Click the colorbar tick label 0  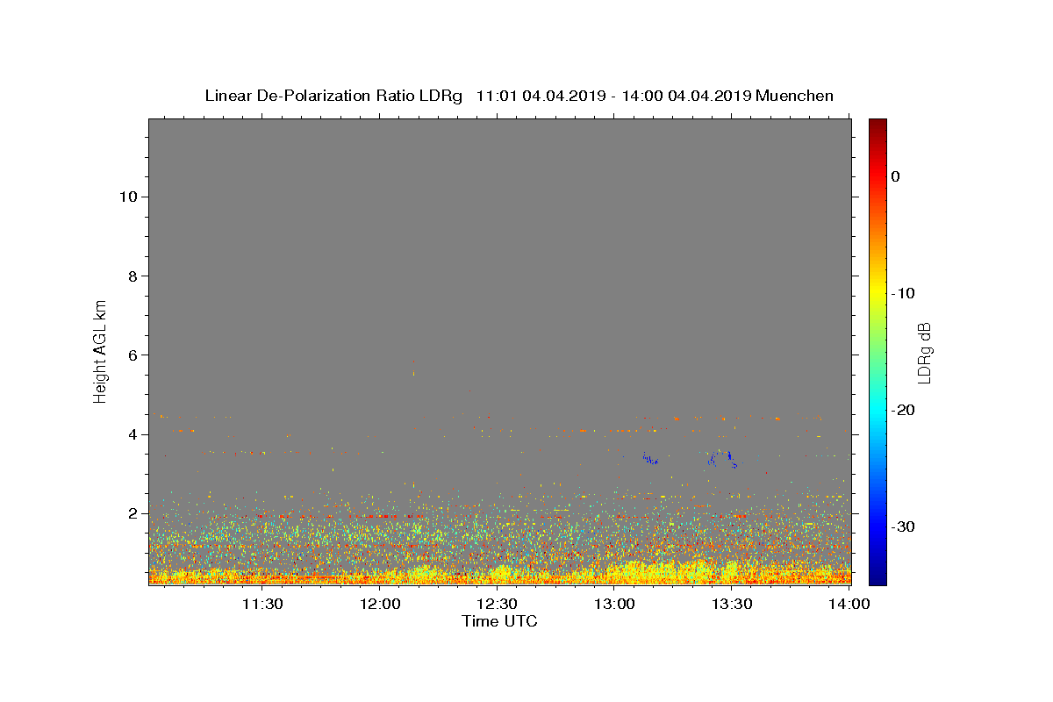point(896,176)
